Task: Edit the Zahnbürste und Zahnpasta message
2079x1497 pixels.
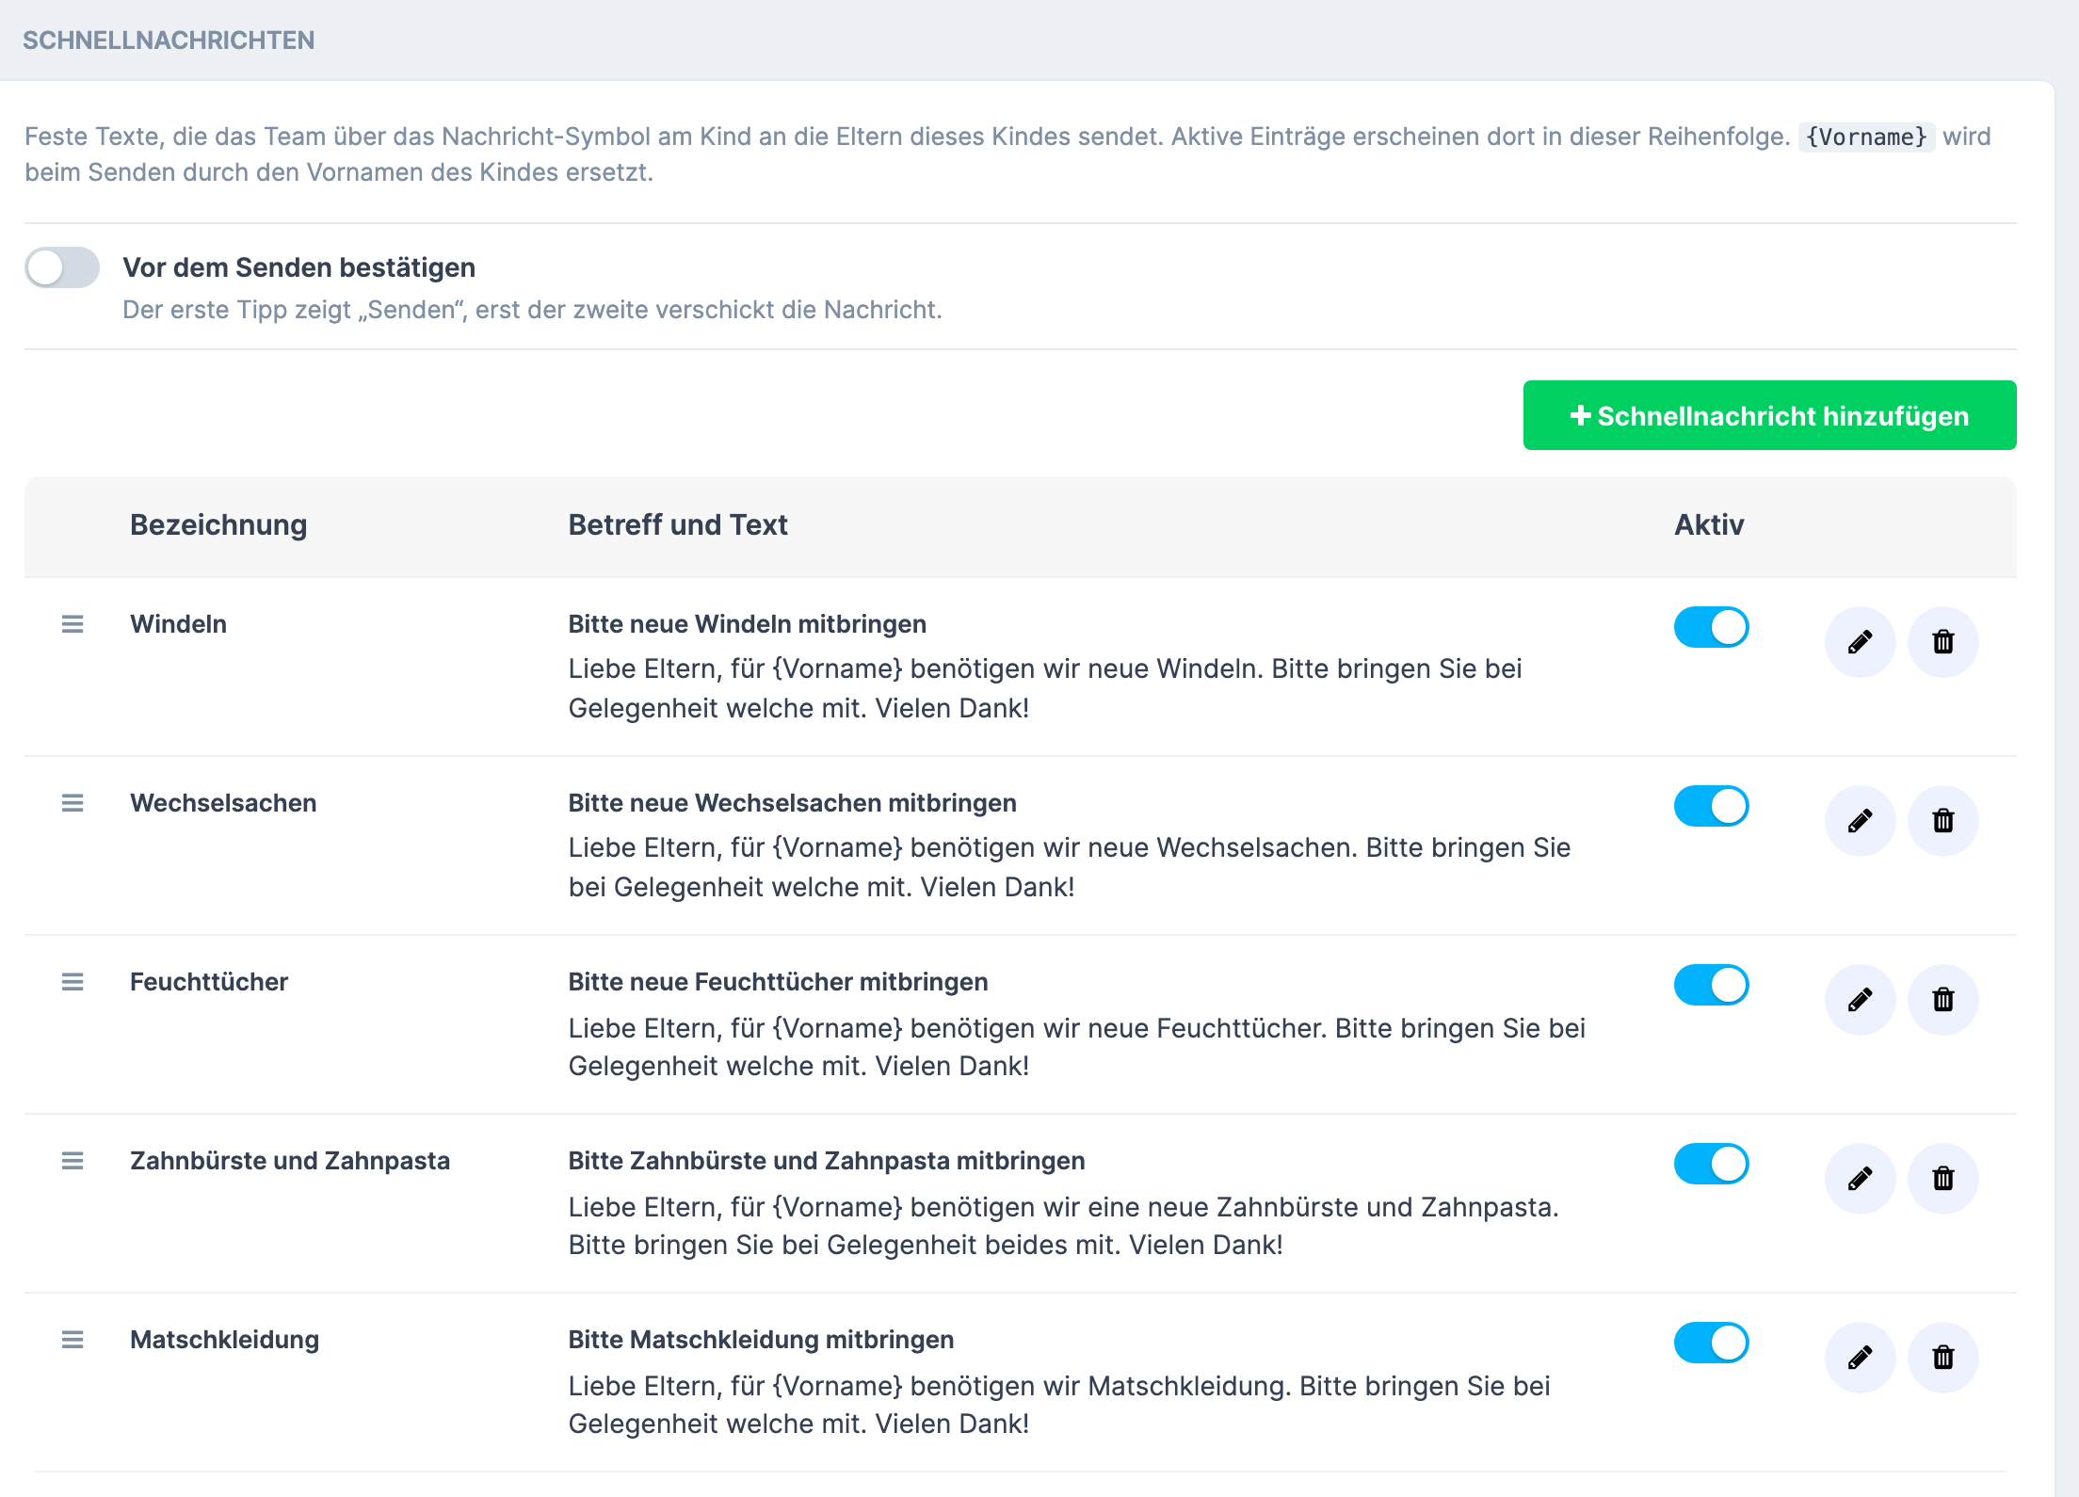Action: pyautogui.click(x=1860, y=1179)
